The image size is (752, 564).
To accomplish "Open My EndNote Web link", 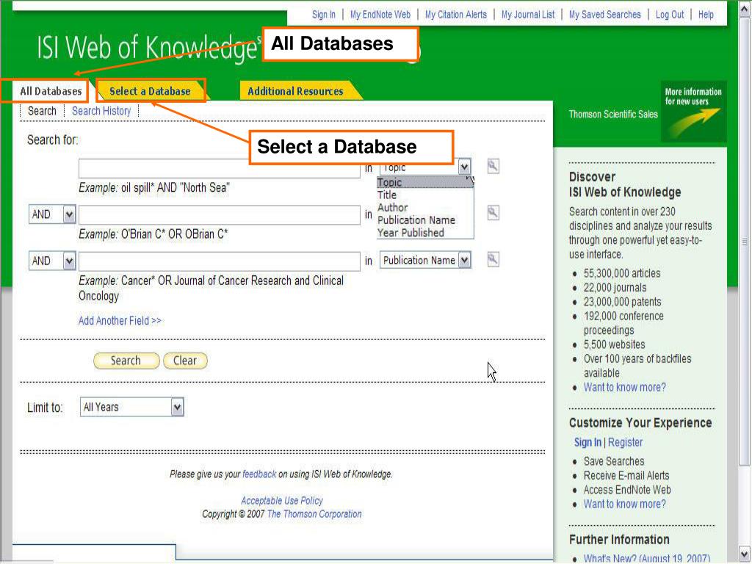I will [380, 15].
